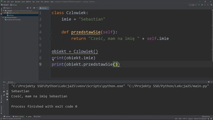
Task: Click Run with Coverage icon in toolbar
Action: (x=205, y=5)
